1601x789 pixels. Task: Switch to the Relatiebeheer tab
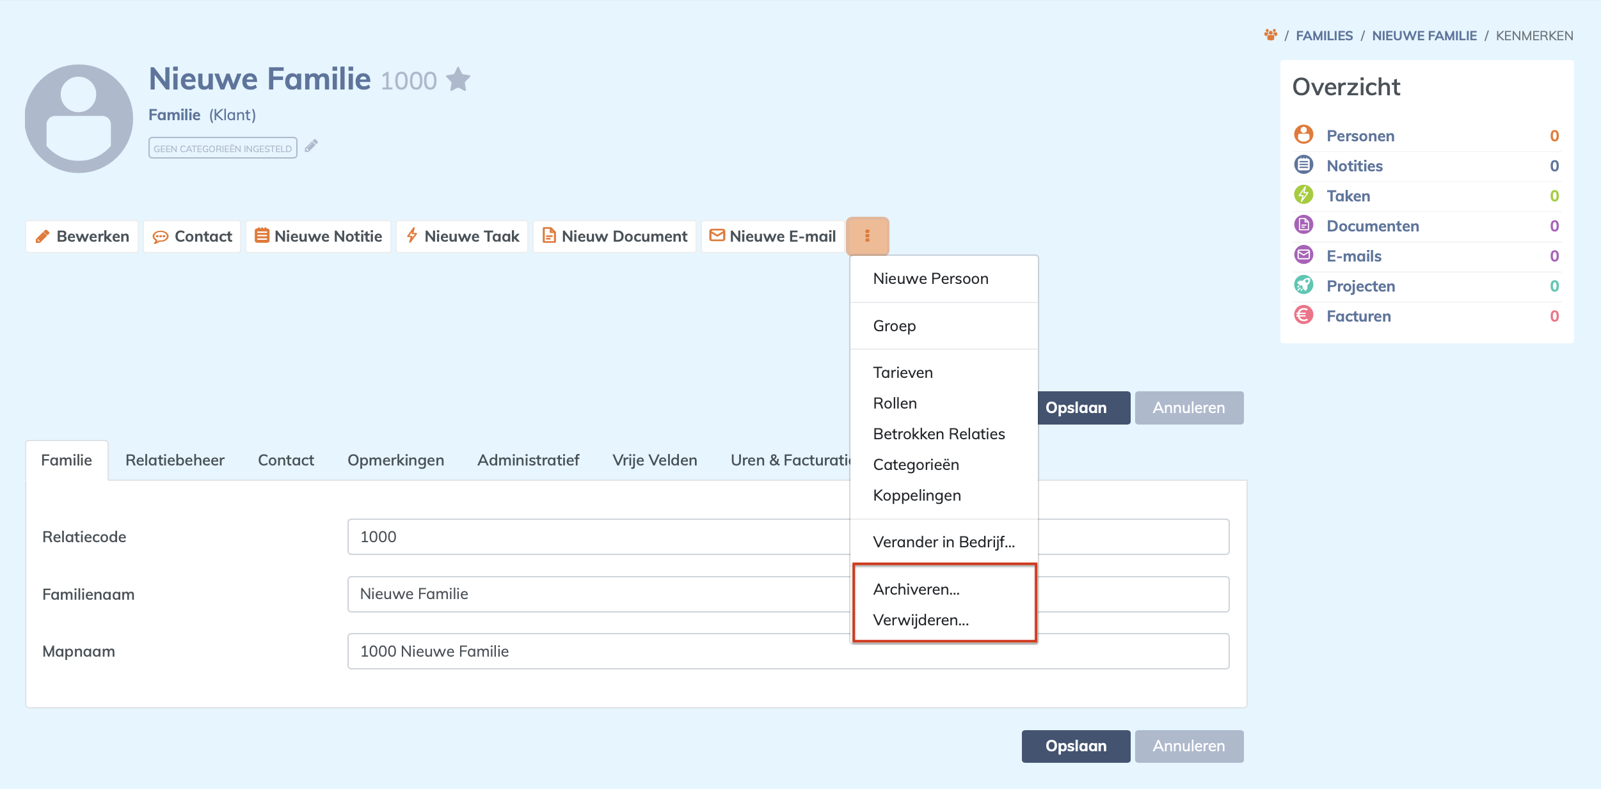click(175, 460)
